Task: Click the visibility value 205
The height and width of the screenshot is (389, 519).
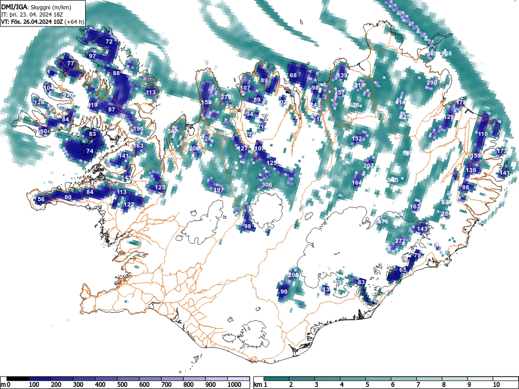Action: 293,275
